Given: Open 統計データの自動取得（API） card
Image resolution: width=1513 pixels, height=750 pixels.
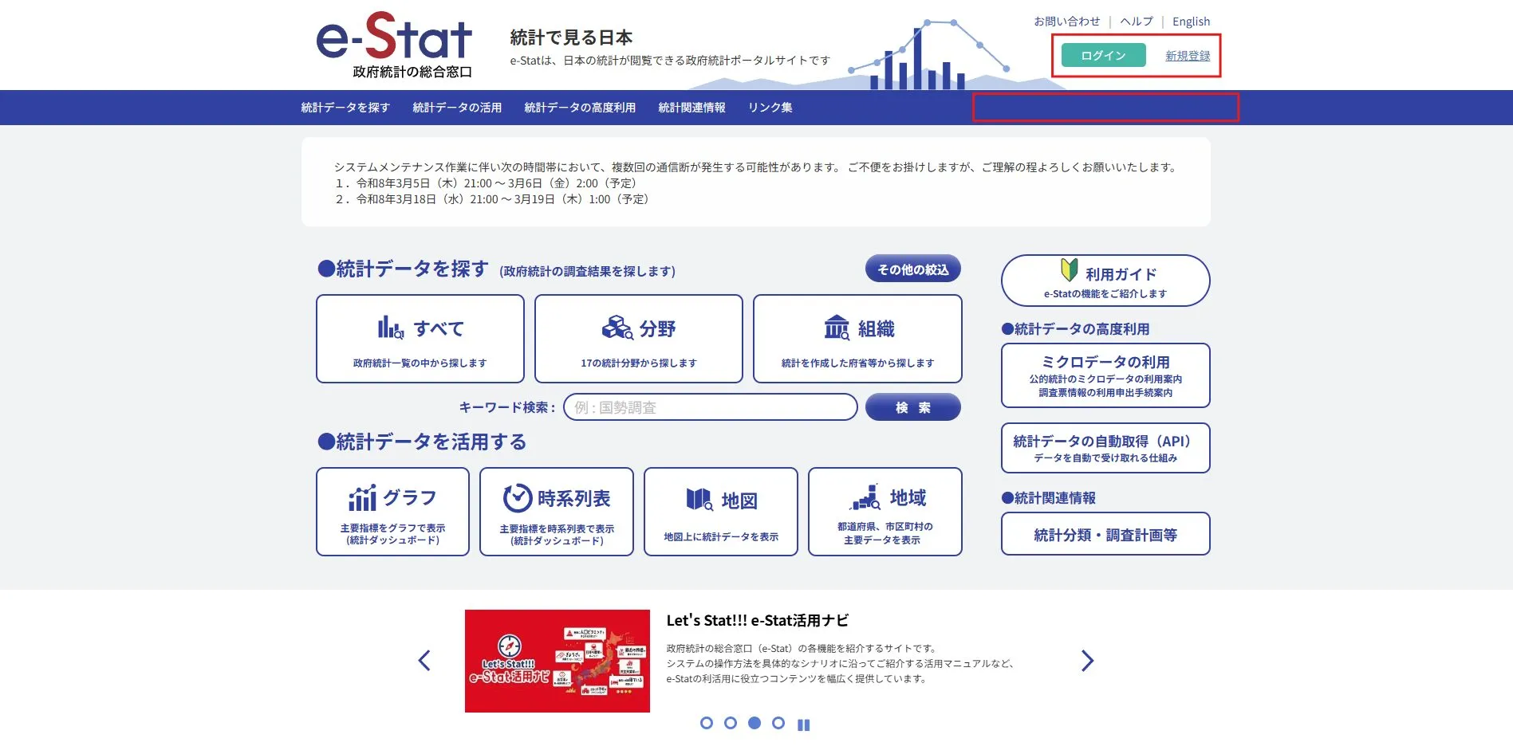Looking at the screenshot, I should point(1105,448).
